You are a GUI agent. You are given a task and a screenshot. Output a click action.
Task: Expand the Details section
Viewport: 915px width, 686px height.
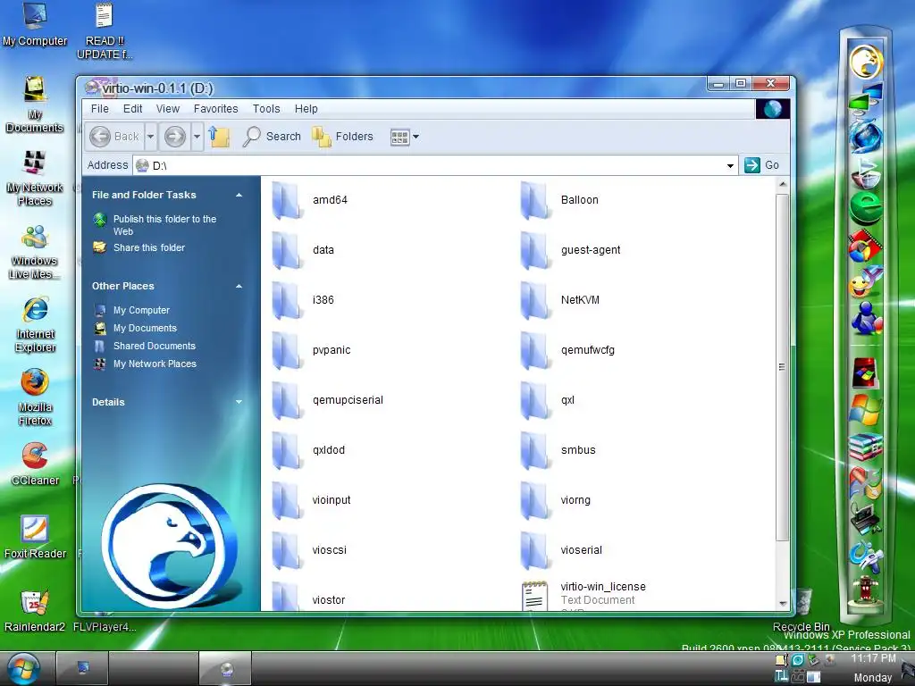[239, 402]
